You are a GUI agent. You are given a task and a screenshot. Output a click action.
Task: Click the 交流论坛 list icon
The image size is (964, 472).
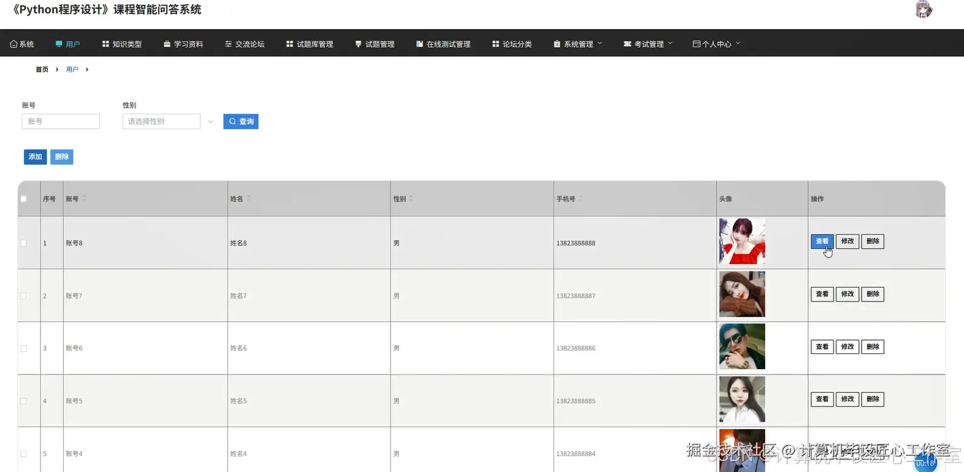(x=229, y=44)
